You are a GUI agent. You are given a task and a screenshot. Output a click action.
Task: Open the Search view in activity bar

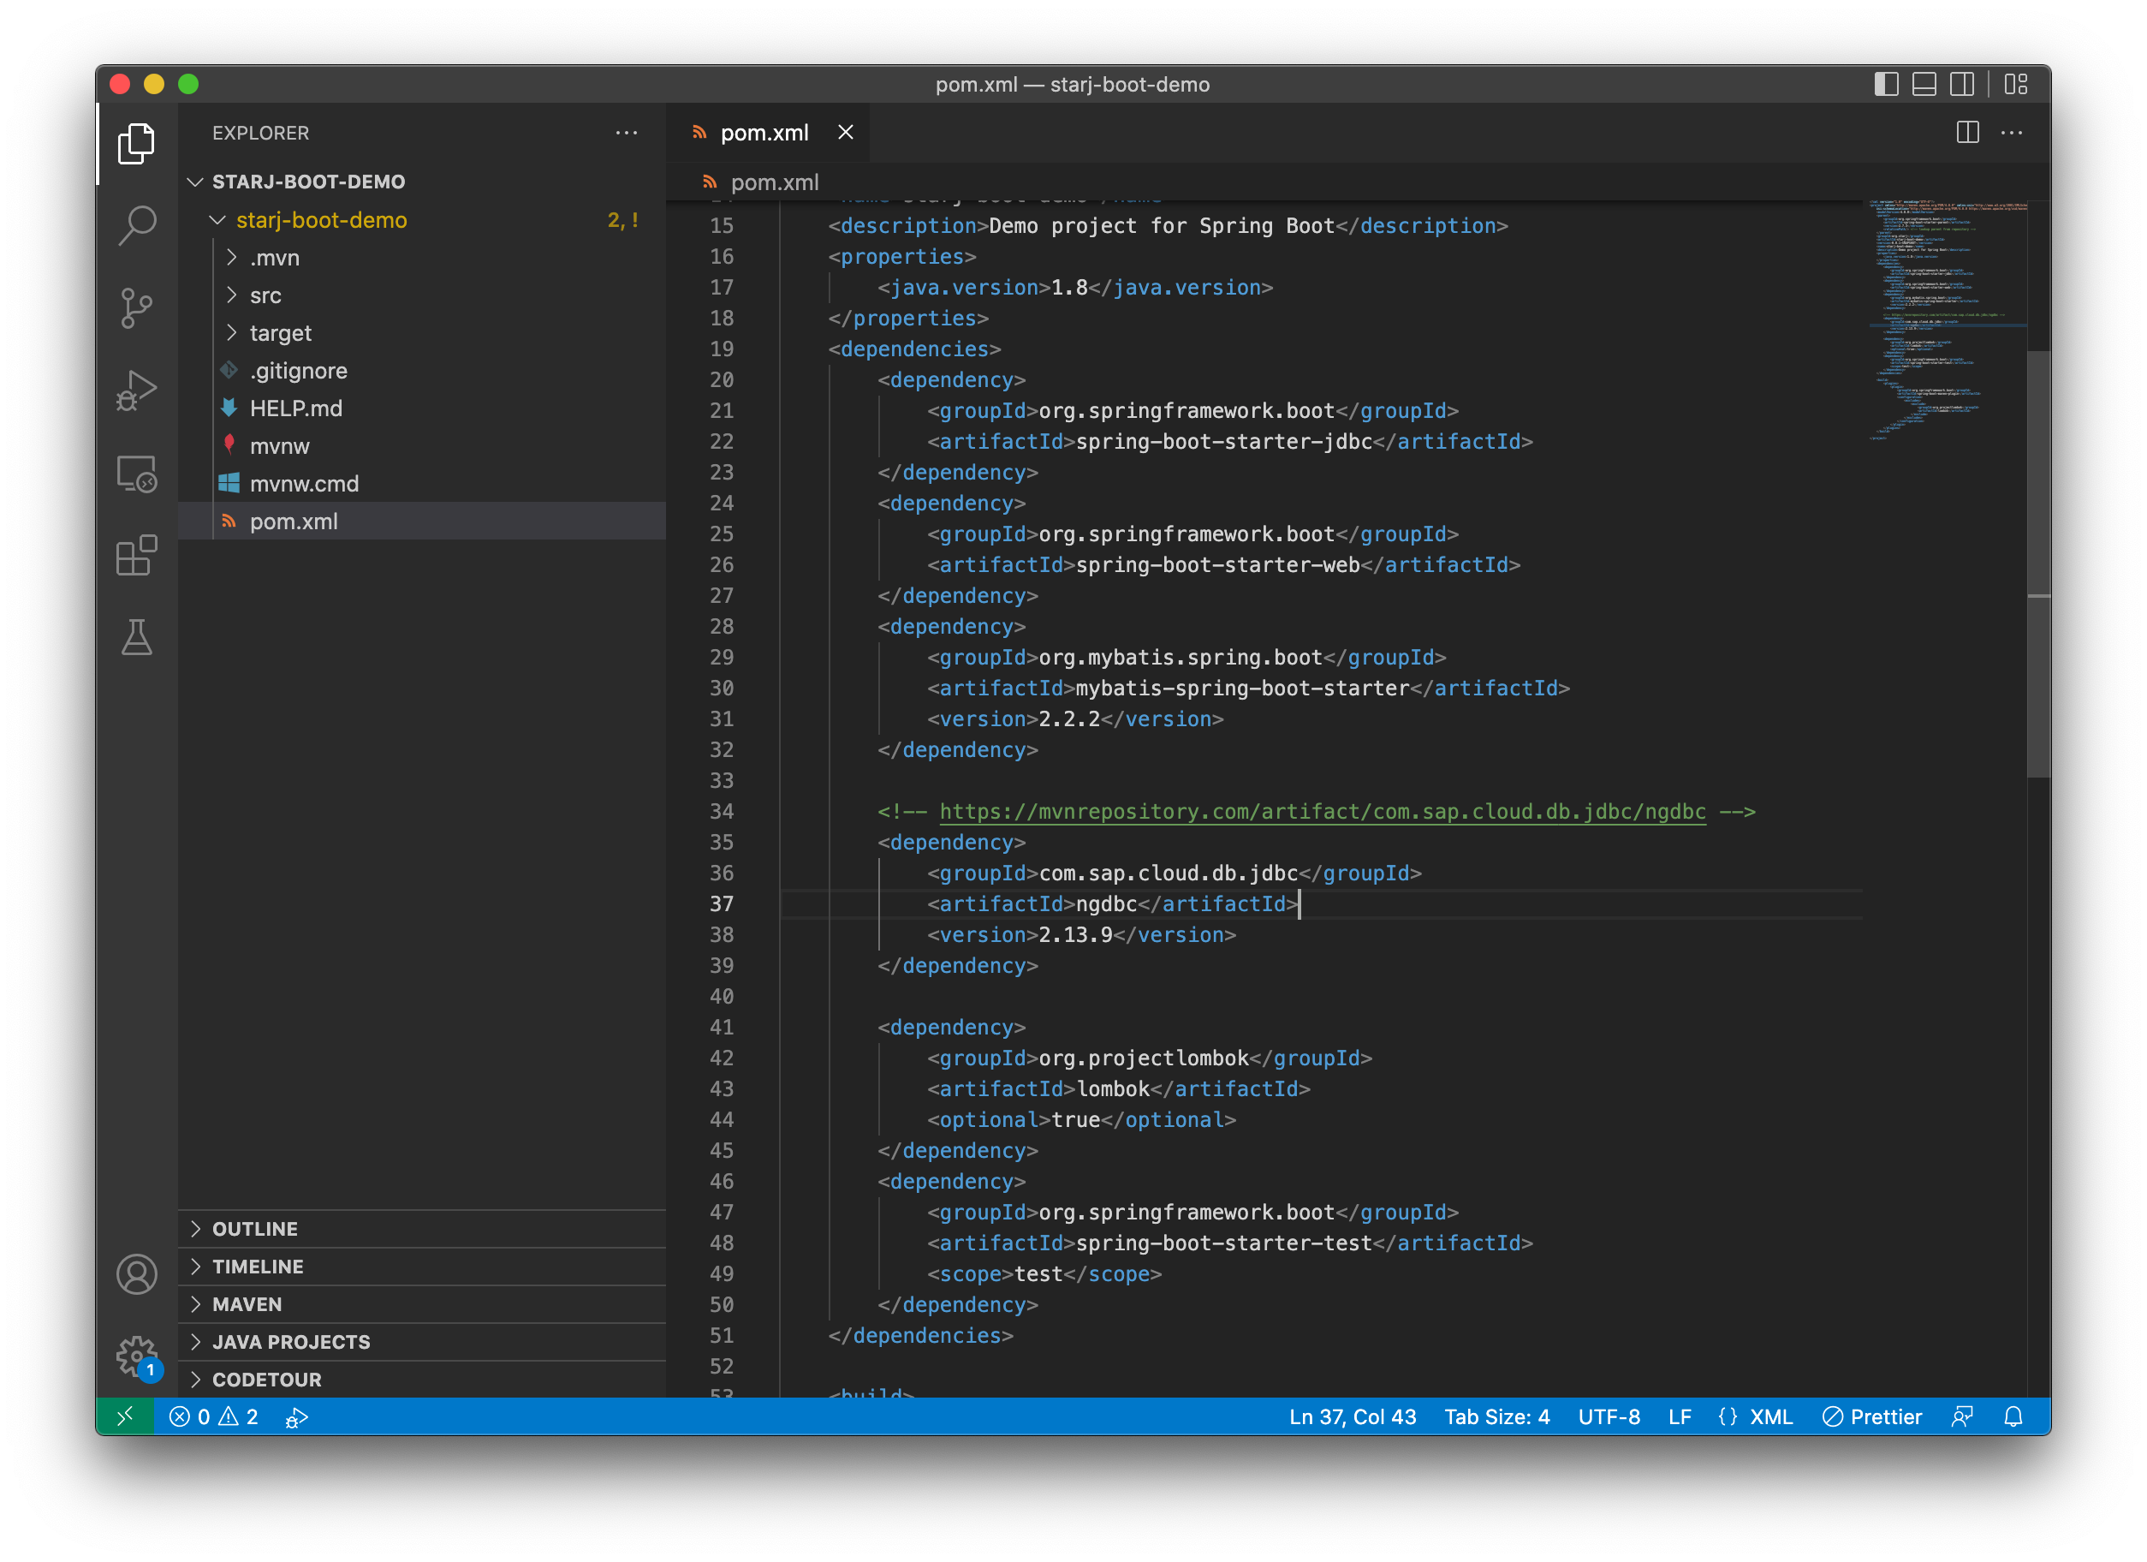click(x=136, y=225)
